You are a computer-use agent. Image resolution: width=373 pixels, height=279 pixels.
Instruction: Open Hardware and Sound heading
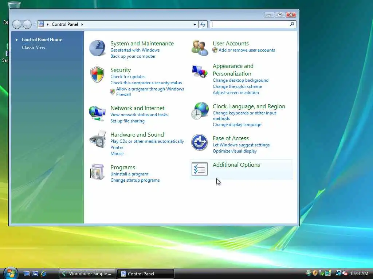[137, 134]
